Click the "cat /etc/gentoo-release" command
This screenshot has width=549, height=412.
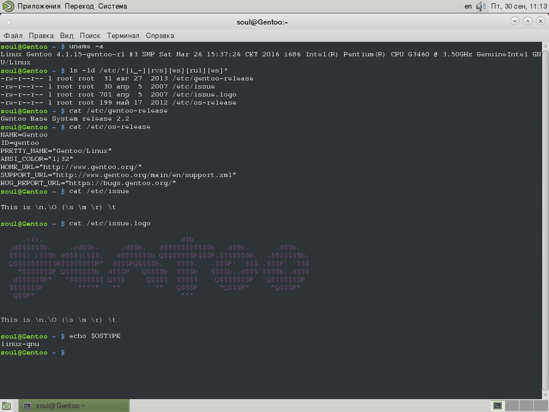[118, 111]
